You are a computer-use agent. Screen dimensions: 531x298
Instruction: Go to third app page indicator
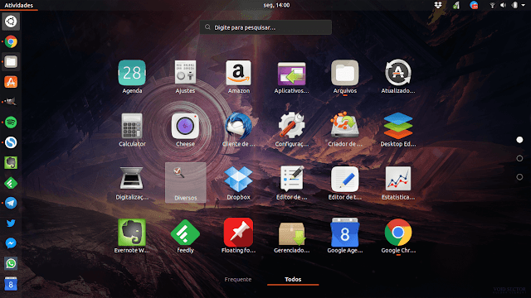point(519,176)
